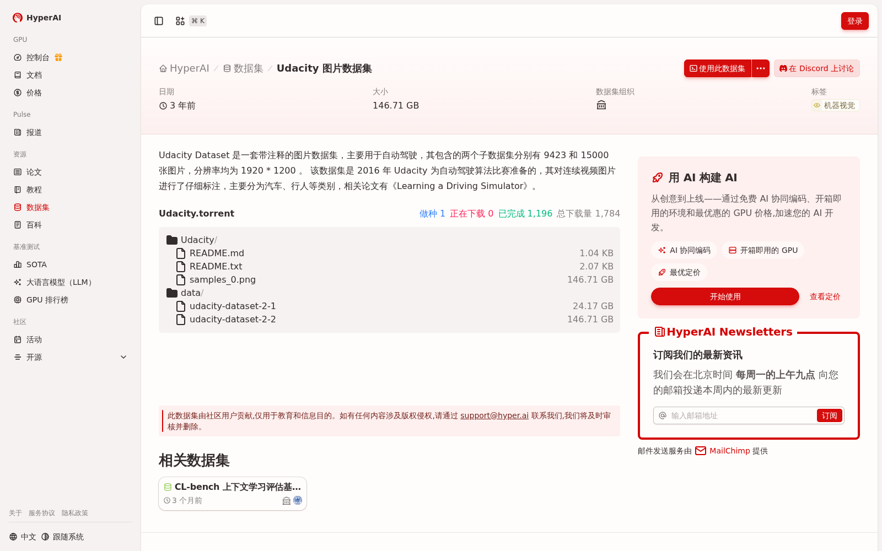This screenshot has height=551, width=882.
Task: Click the data folder icon
Action: [x=172, y=293]
